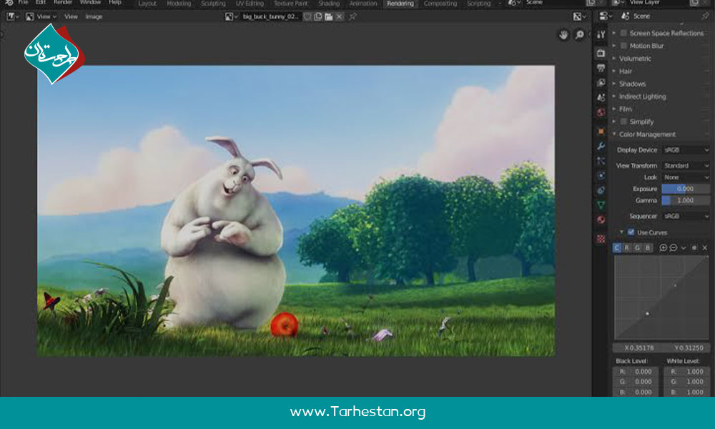This screenshot has width=715, height=429.
Task: Collapse the Color Management panel
Action: [647, 134]
